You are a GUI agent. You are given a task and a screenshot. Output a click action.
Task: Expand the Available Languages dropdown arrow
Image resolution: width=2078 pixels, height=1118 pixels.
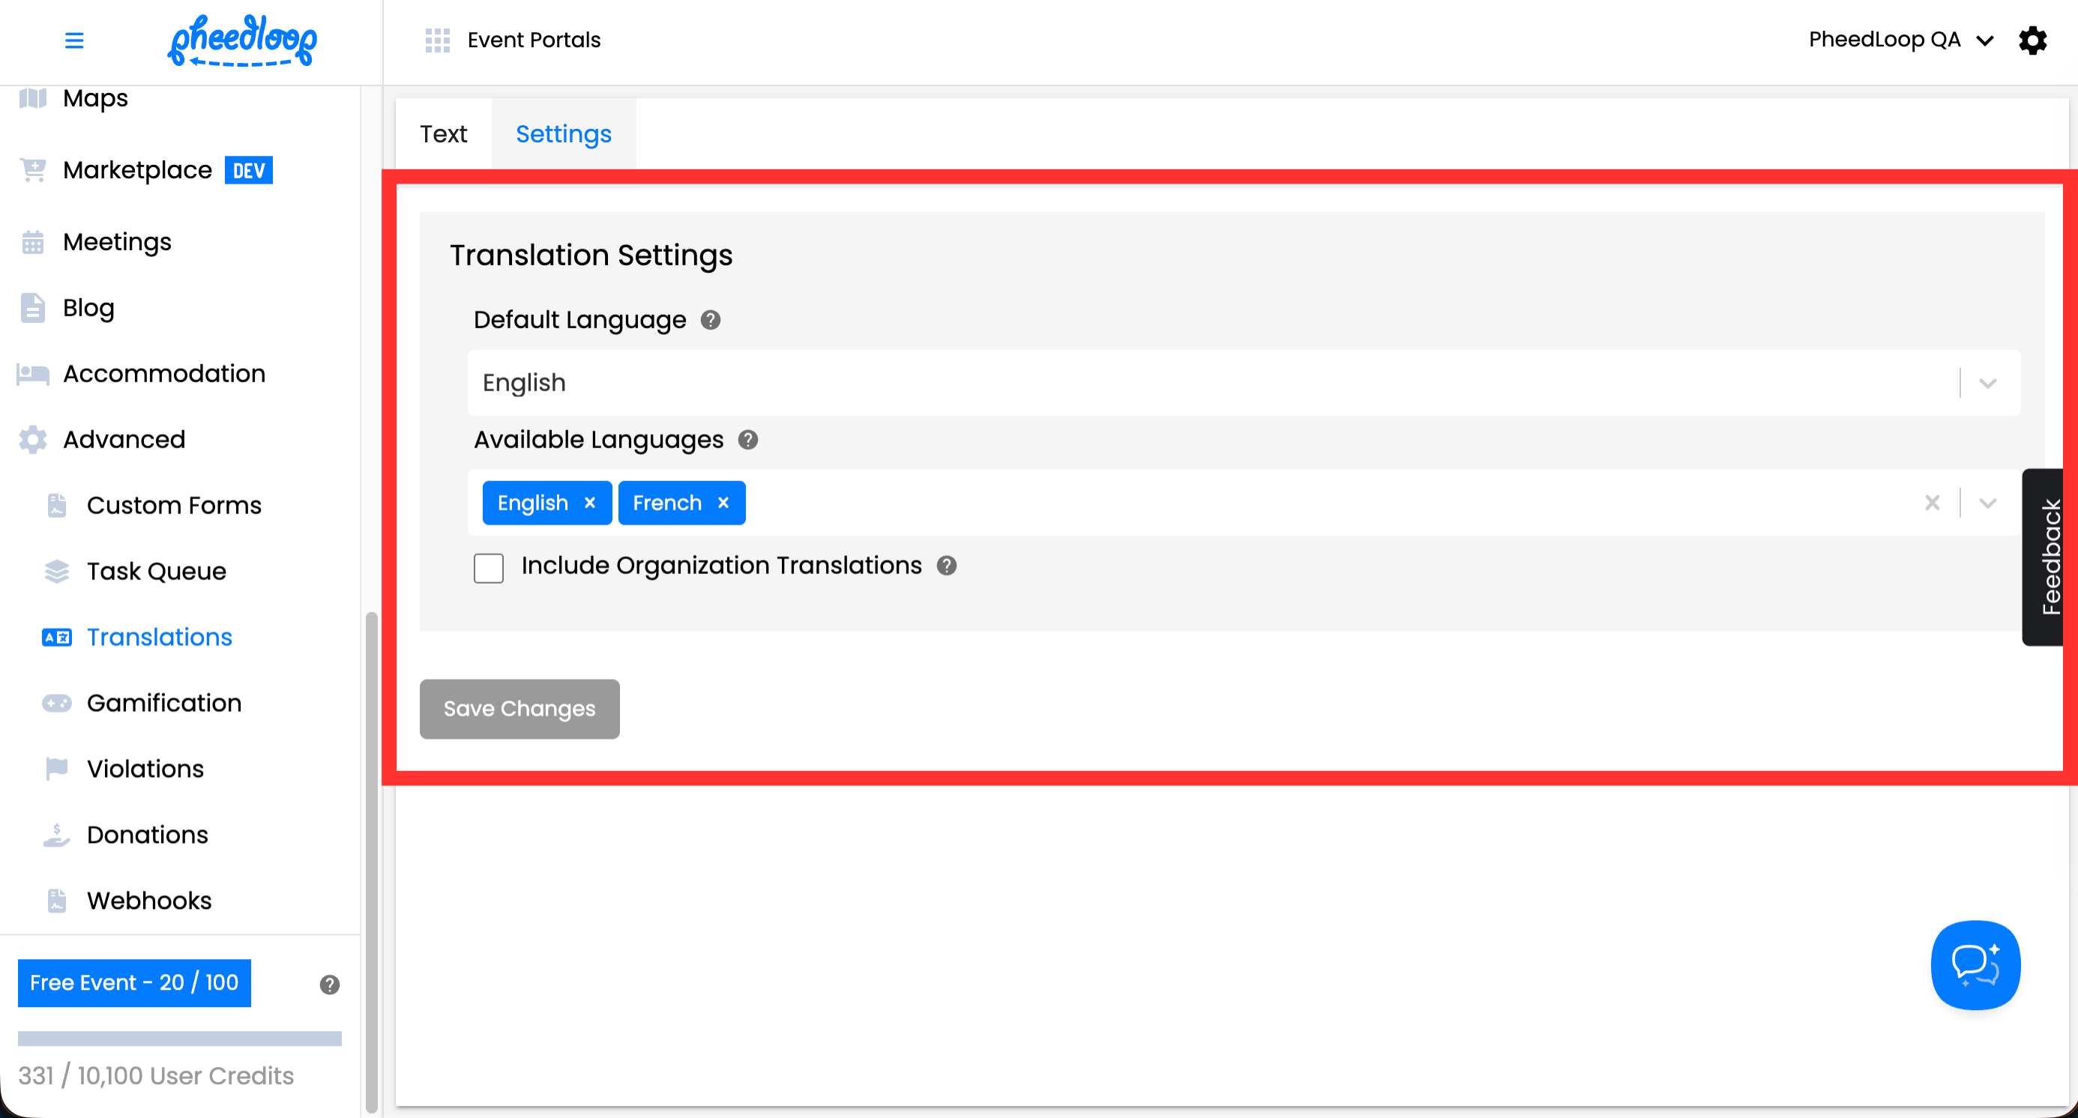tap(1987, 503)
